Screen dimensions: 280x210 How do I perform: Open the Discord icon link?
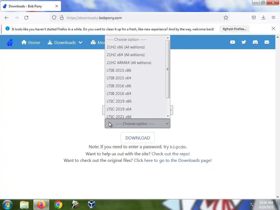[x=255, y=42]
